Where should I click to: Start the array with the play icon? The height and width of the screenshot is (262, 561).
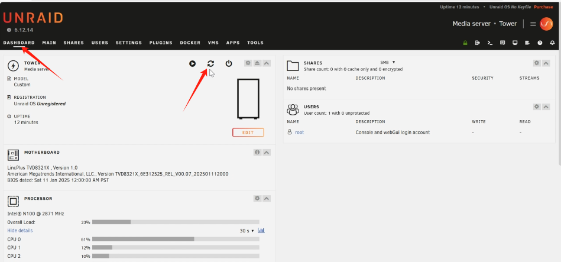click(x=193, y=64)
